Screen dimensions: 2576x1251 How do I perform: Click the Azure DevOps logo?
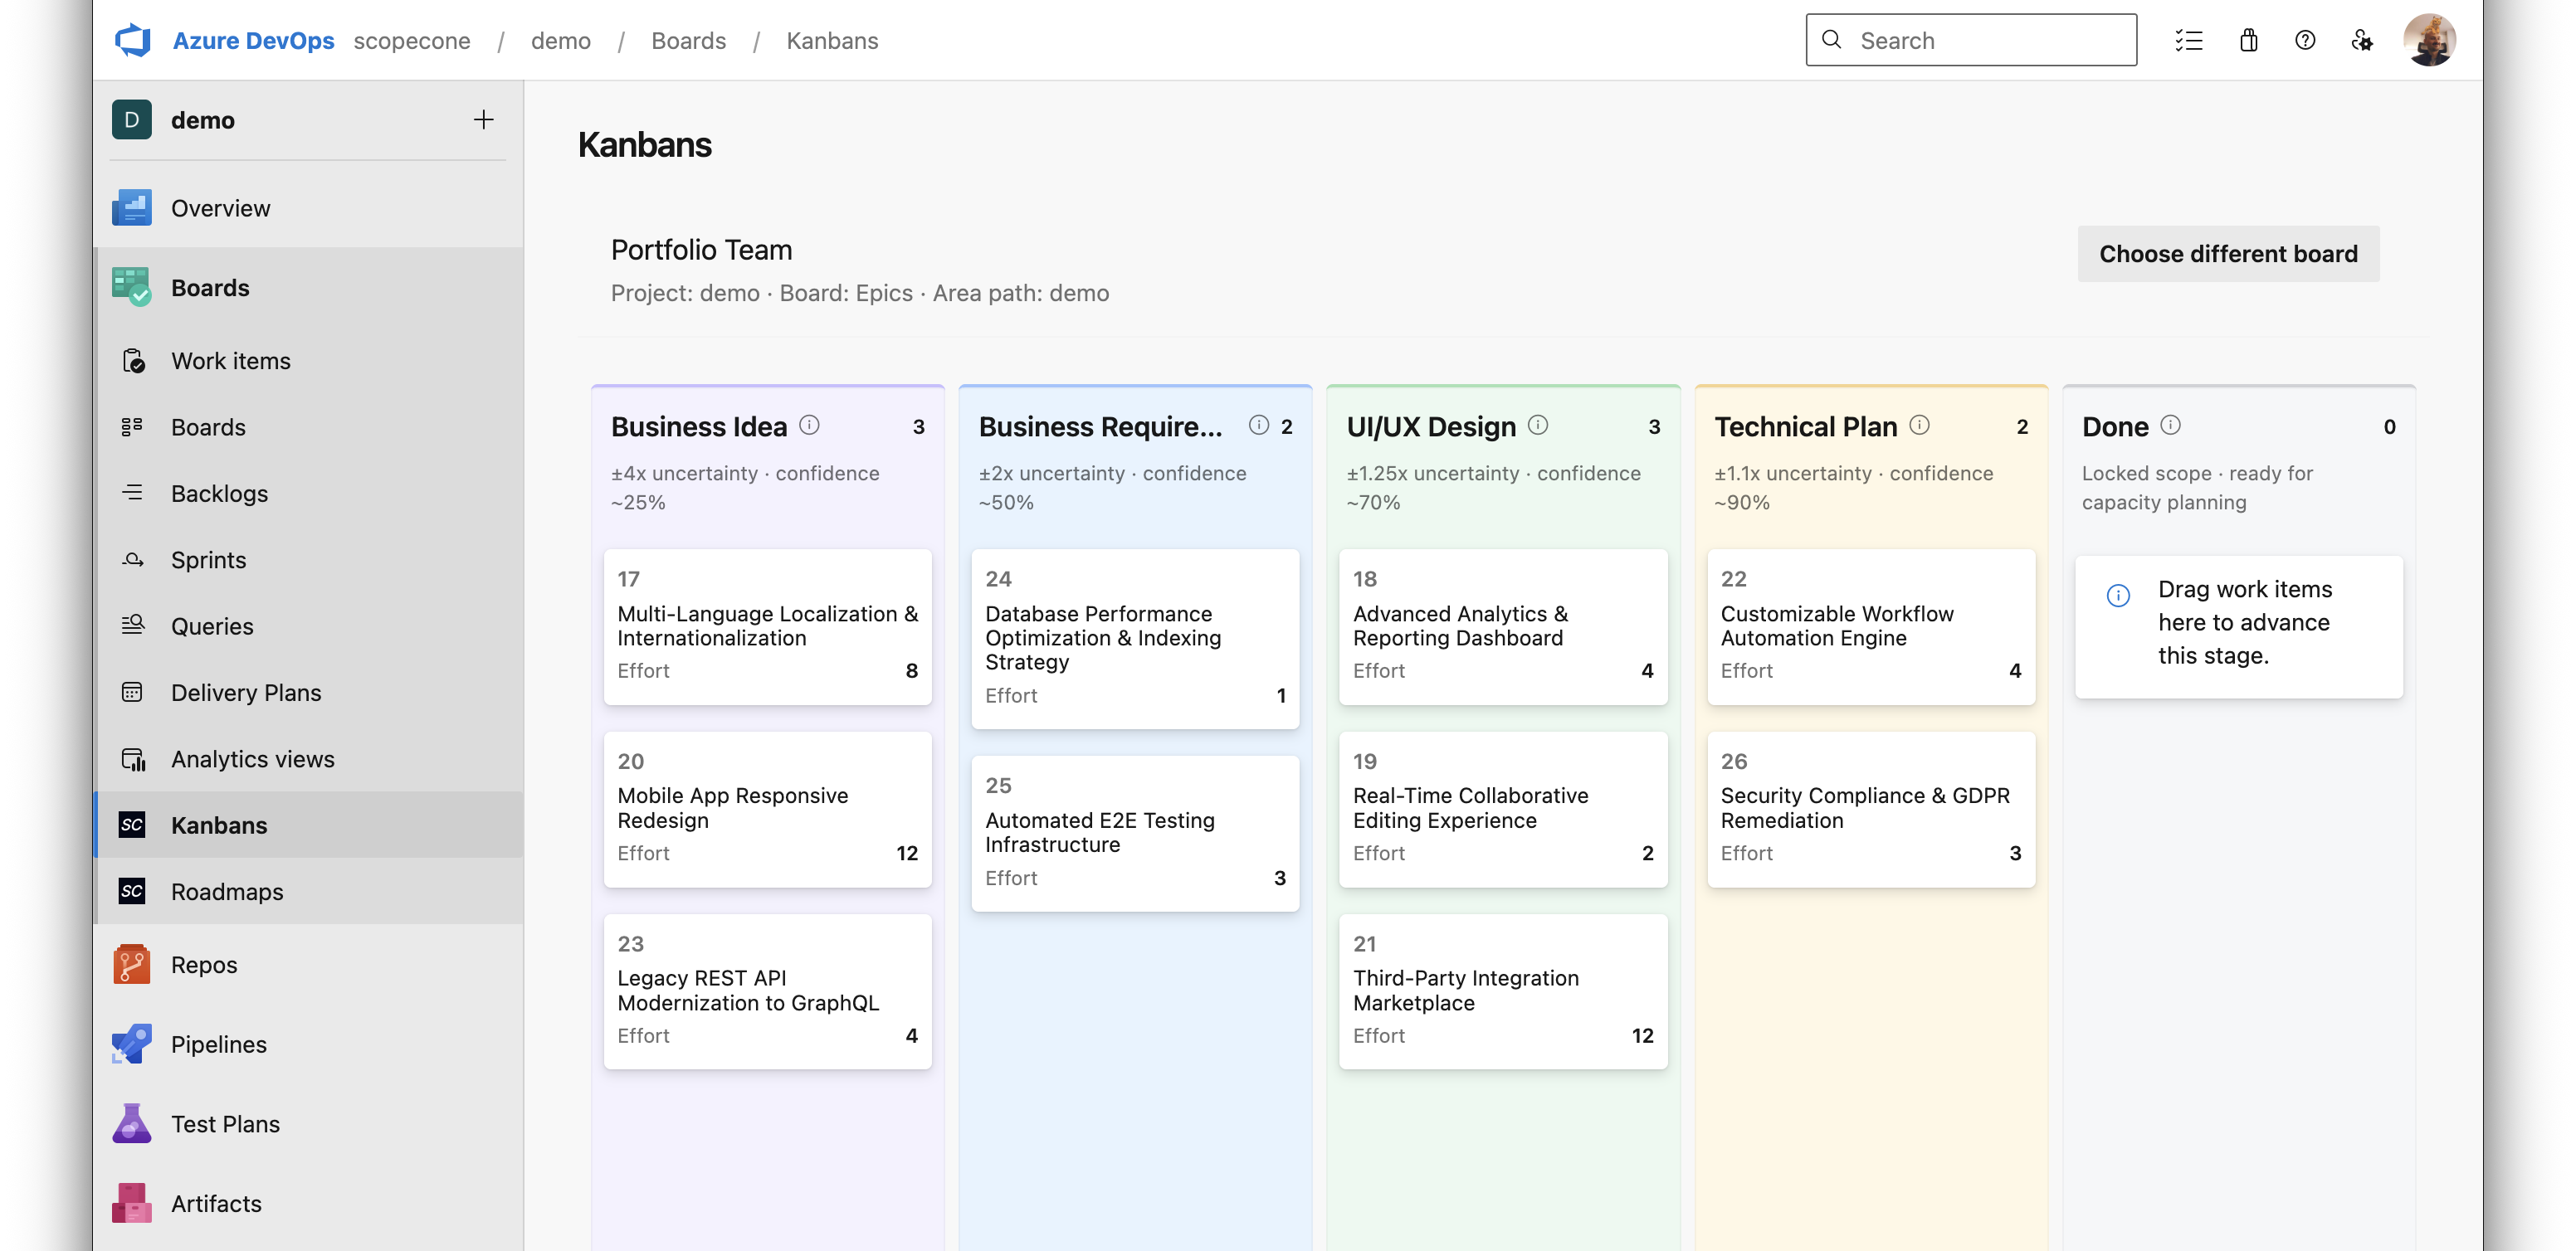[x=133, y=39]
